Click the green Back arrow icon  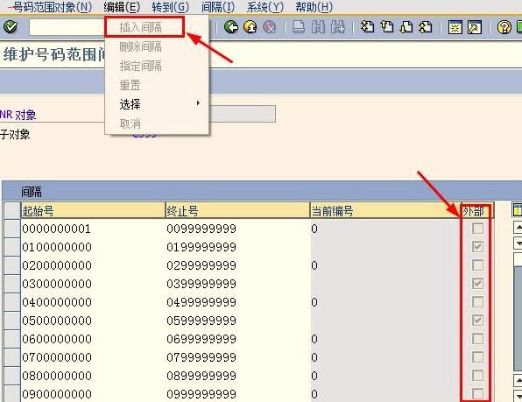pos(231,27)
